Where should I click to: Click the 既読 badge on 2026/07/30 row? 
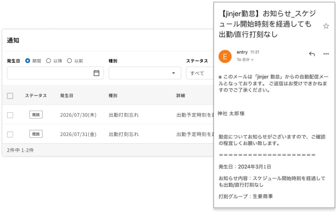click(36, 115)
